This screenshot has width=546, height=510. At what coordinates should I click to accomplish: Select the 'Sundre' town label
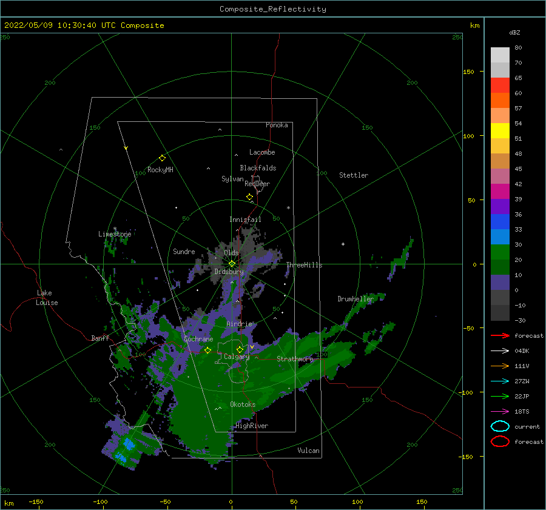pos(184,252)
